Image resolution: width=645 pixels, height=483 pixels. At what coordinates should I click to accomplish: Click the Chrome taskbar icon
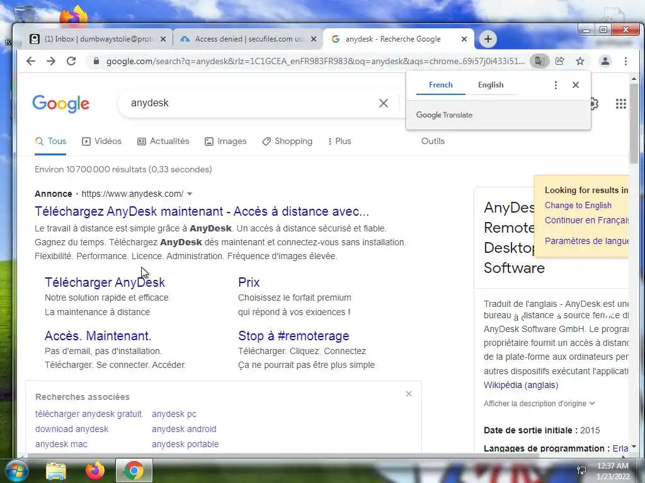point(134,470)
